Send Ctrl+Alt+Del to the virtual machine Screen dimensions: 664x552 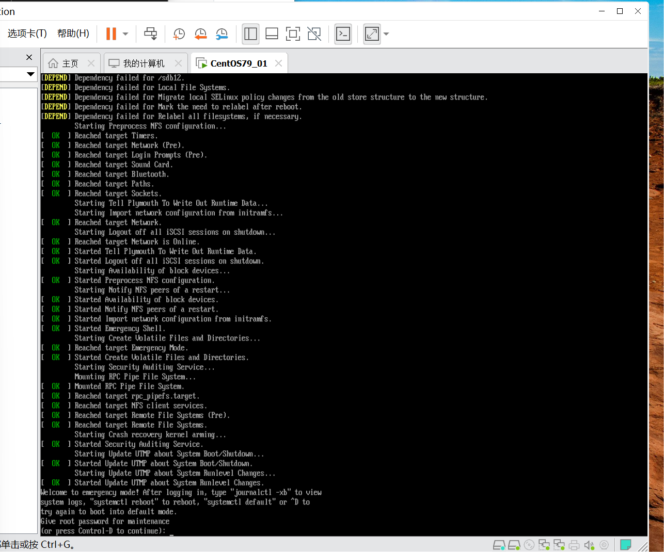(151, 34)
